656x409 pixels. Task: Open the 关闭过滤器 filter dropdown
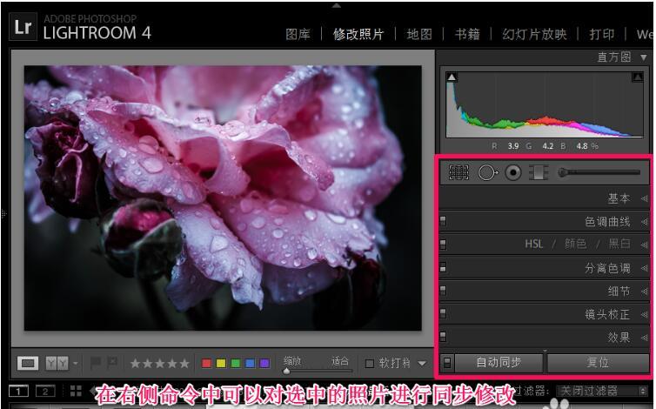[601, 392]
